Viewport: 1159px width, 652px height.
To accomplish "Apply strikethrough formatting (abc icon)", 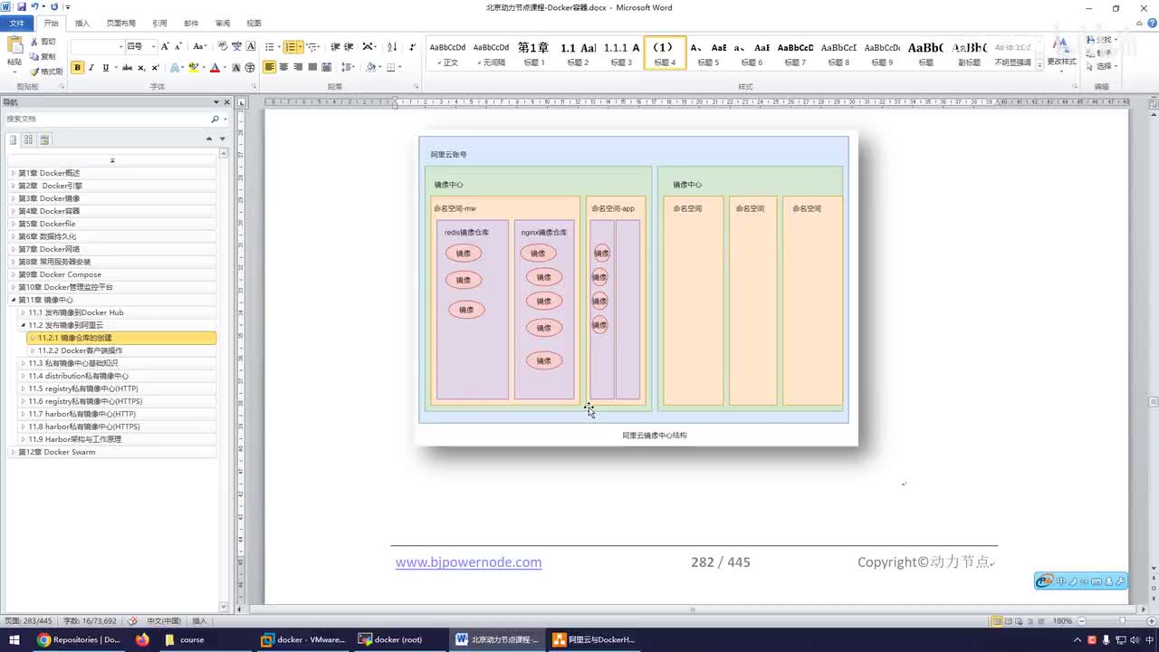I will (127, 67).
